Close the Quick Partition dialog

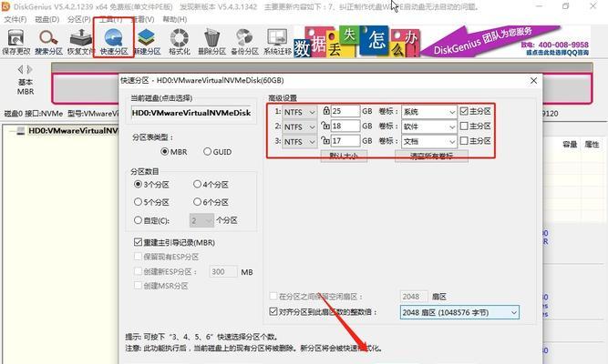[x=534, y=81]
